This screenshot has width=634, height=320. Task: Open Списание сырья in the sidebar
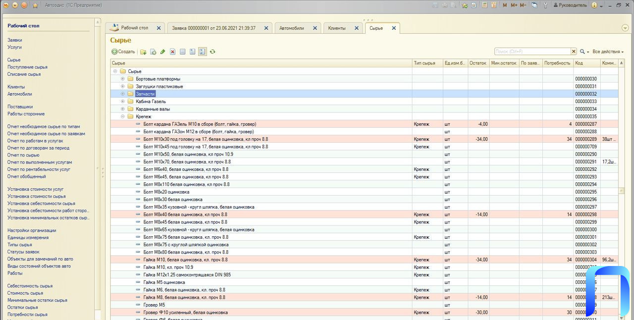click(24, 74)
